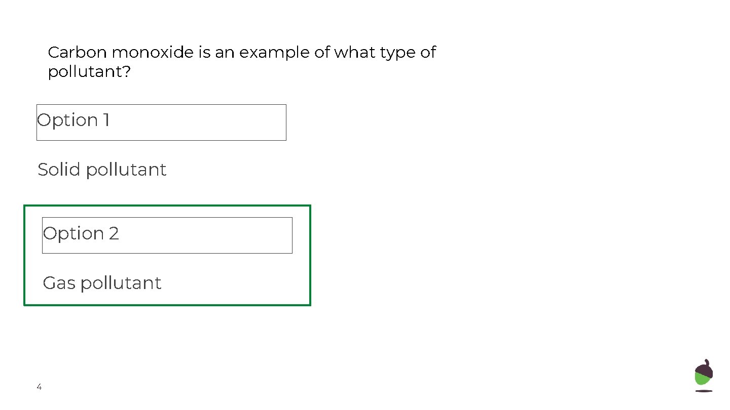
Task: Click slide page number 4
Action: (x=39, y=387)
